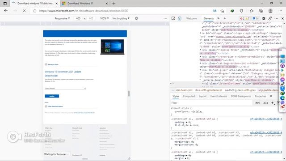Click the blue confirm button on the page
This screenshot has height=161, width=286.
pyautogui.click(x=52, y=96)
